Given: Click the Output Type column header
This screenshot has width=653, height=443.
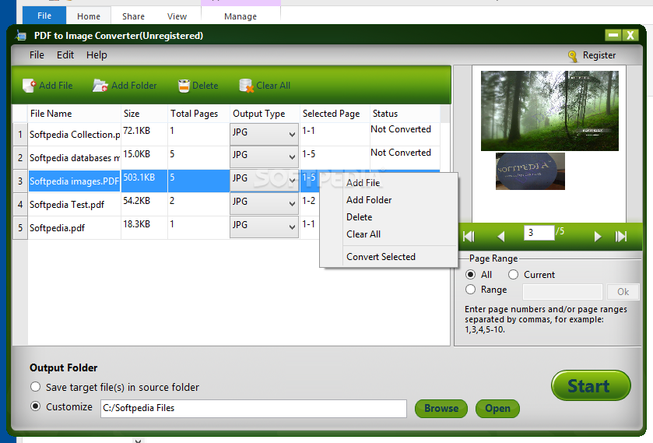Looking at the screenshot, I should click(265, 114).
